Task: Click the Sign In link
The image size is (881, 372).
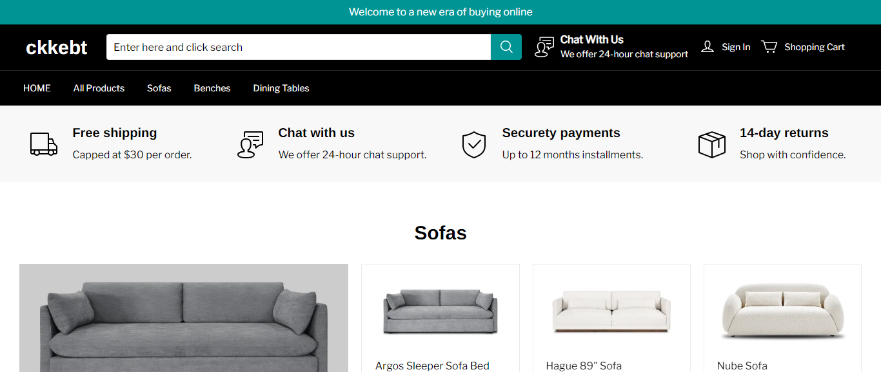Action: (736, 47)
